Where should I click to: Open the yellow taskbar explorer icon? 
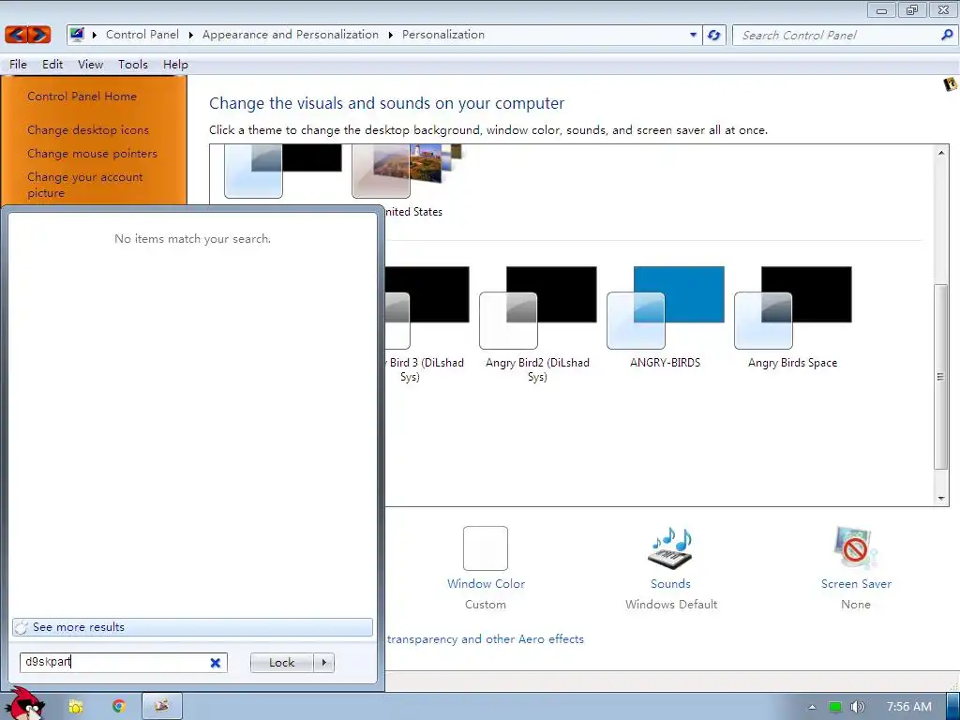pos(76,707)
